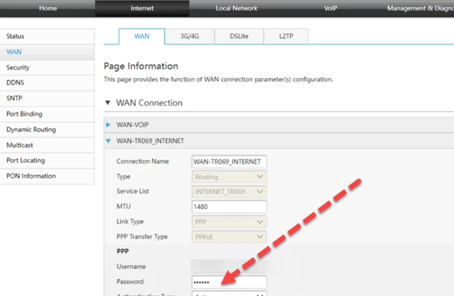Click the Connection Name label
Screen dimensions: 454x296
(143, 161)
